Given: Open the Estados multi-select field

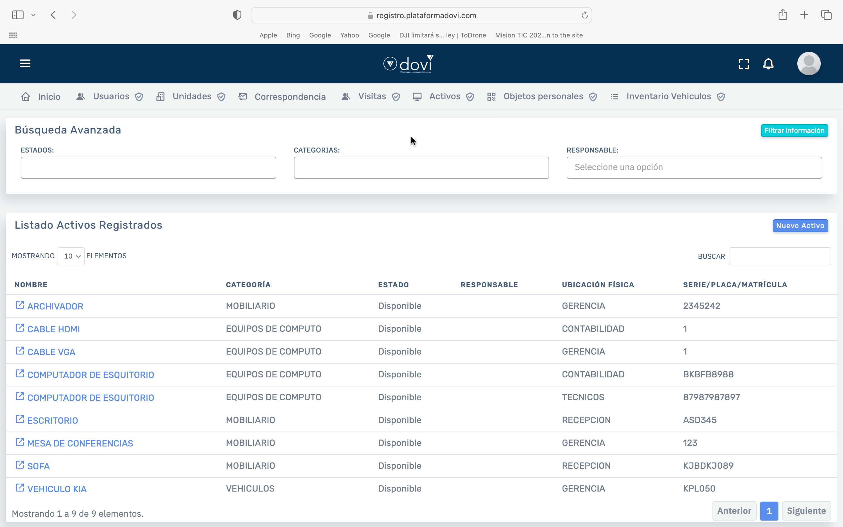Looking at the screenshot, I should click(148, 168).
